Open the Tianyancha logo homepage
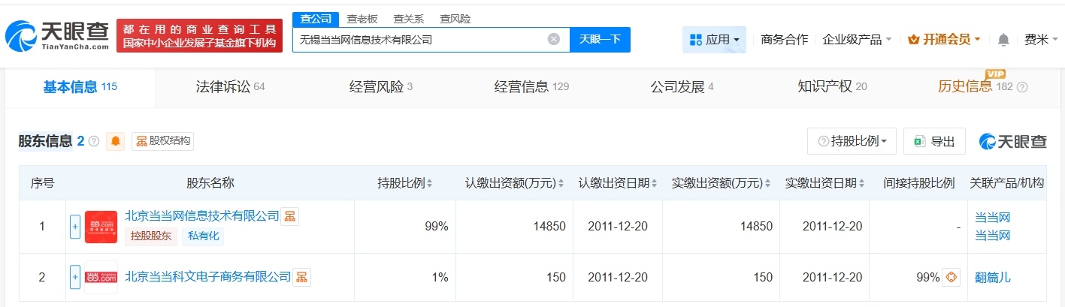The image size is (1065, 307). (56, 35)
